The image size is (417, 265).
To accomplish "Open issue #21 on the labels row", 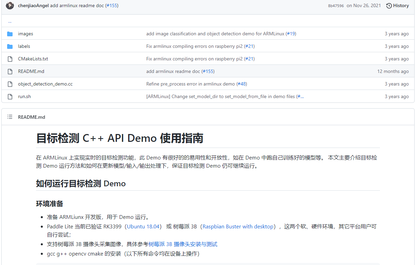I will pos(249,46).
